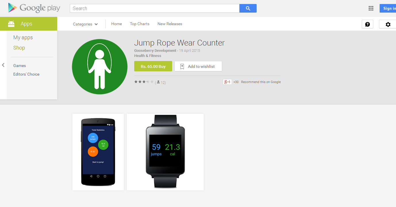The image size is (396, 207).
Task: Open Gooseberry Development developer link
Action: click(155, 51)
